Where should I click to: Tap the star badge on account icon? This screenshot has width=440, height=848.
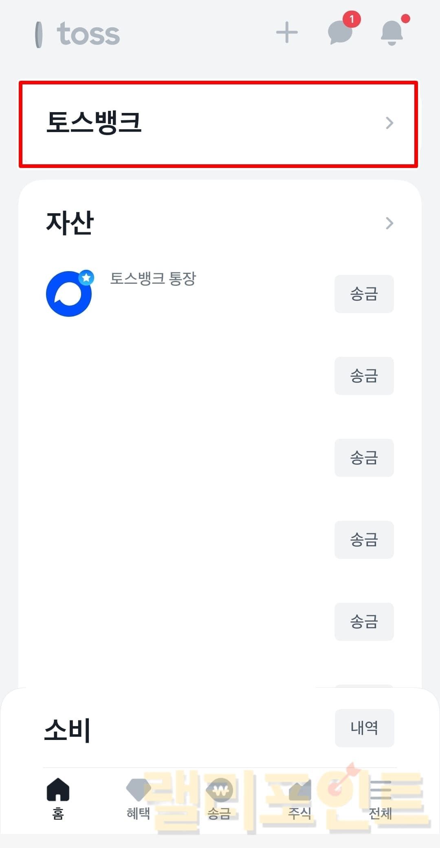(86, 278)
